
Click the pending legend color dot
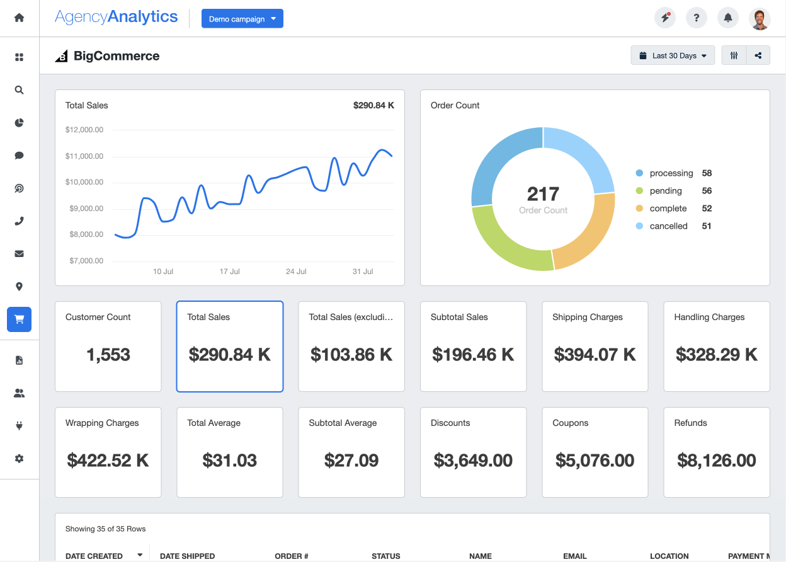pos(639,191)
